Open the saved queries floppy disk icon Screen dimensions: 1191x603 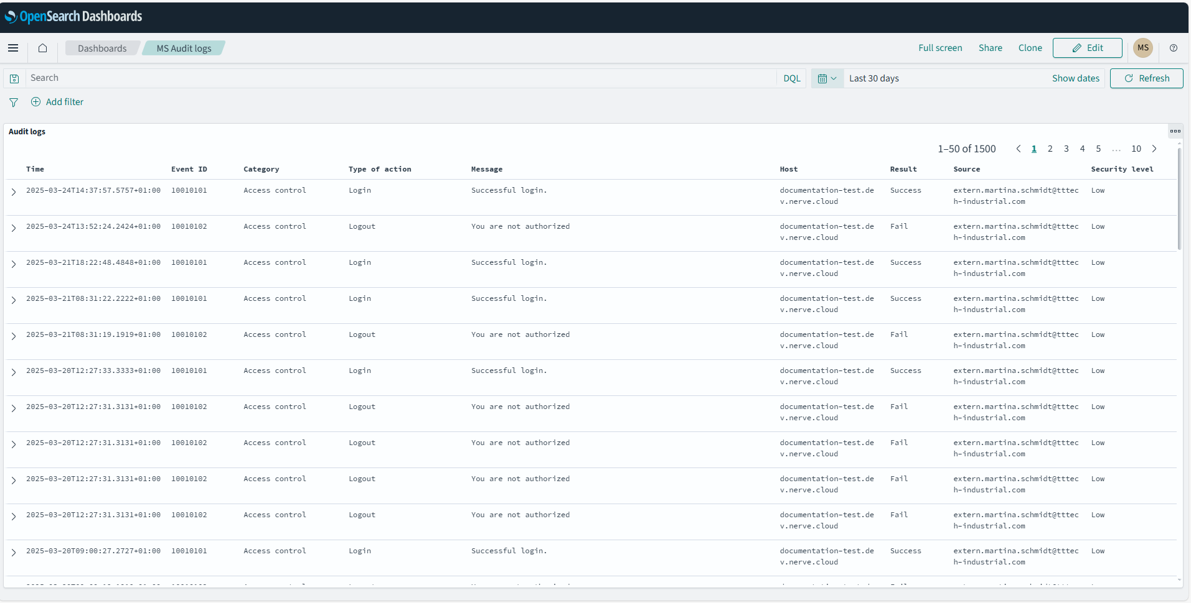pos(14,78)
